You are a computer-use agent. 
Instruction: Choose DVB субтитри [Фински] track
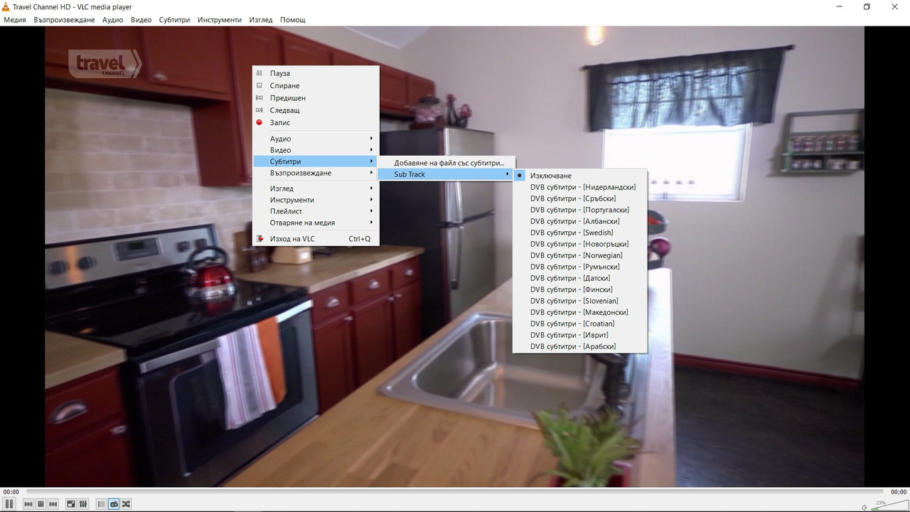tap(580, 289)
